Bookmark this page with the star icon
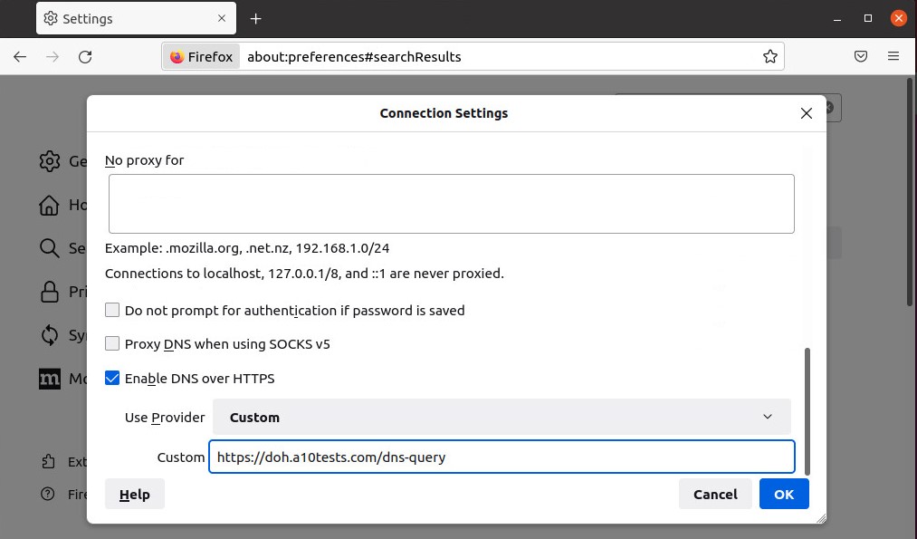This screenshot has width=917, height=539. coord(770,57)
